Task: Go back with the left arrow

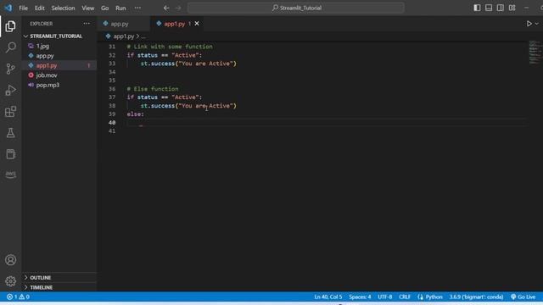Action: pyautogui.click(x=166, y=8)
